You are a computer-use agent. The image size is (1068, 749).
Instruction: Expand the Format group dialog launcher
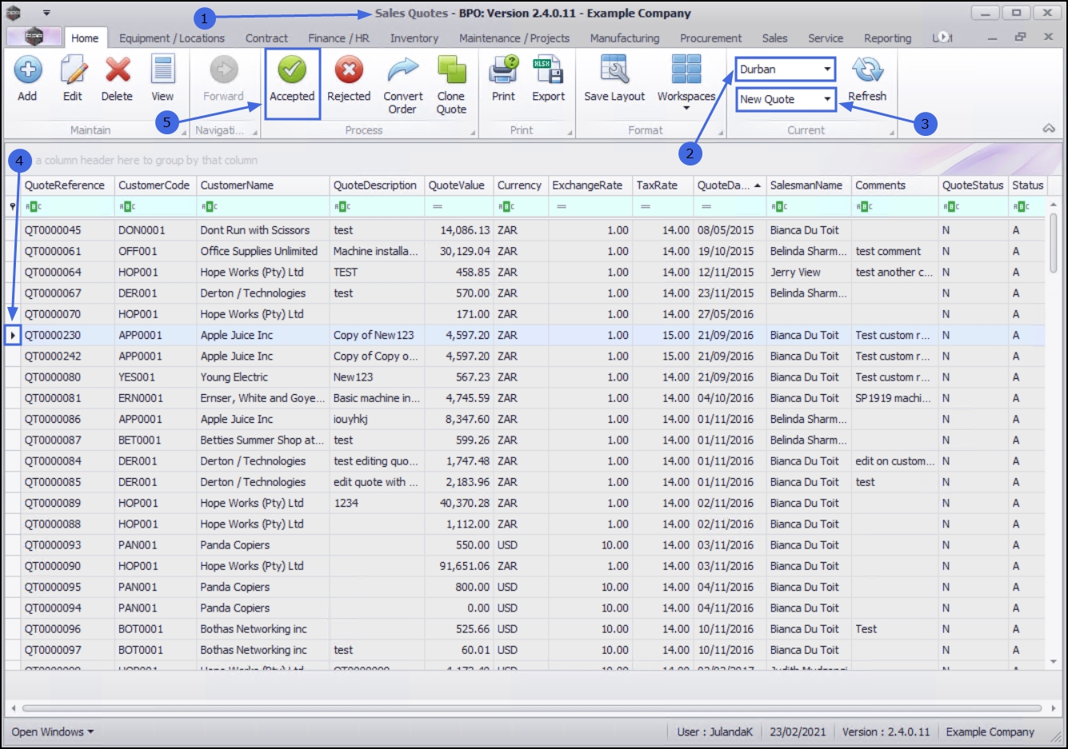pyautogui.click(x=720, y=132)
